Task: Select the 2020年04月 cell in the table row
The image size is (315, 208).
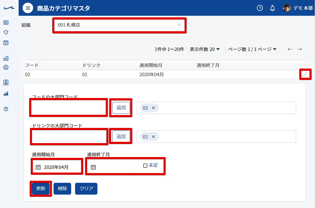Action: tap(151, 75)
